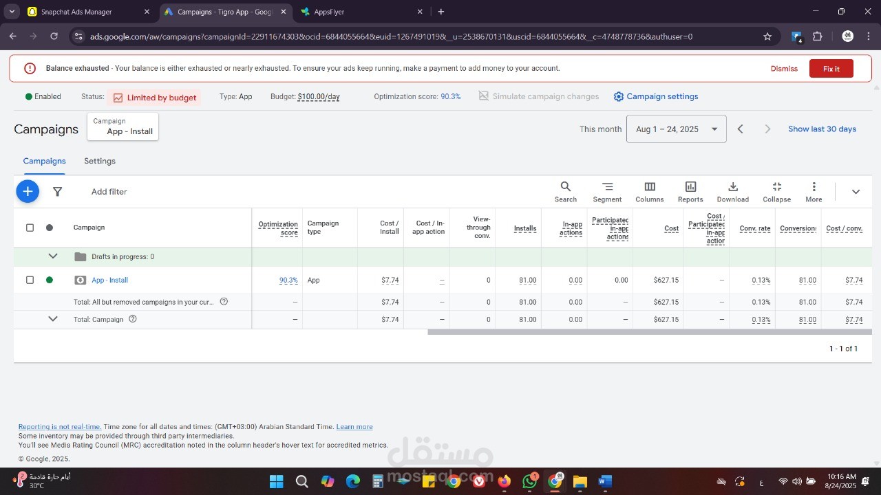Select the Campaigns tab
Image resolution: width=881 pixels, height=495 pixels.
[x=44, y=161]
